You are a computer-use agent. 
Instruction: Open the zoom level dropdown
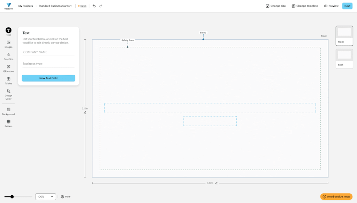coord(45,196)
